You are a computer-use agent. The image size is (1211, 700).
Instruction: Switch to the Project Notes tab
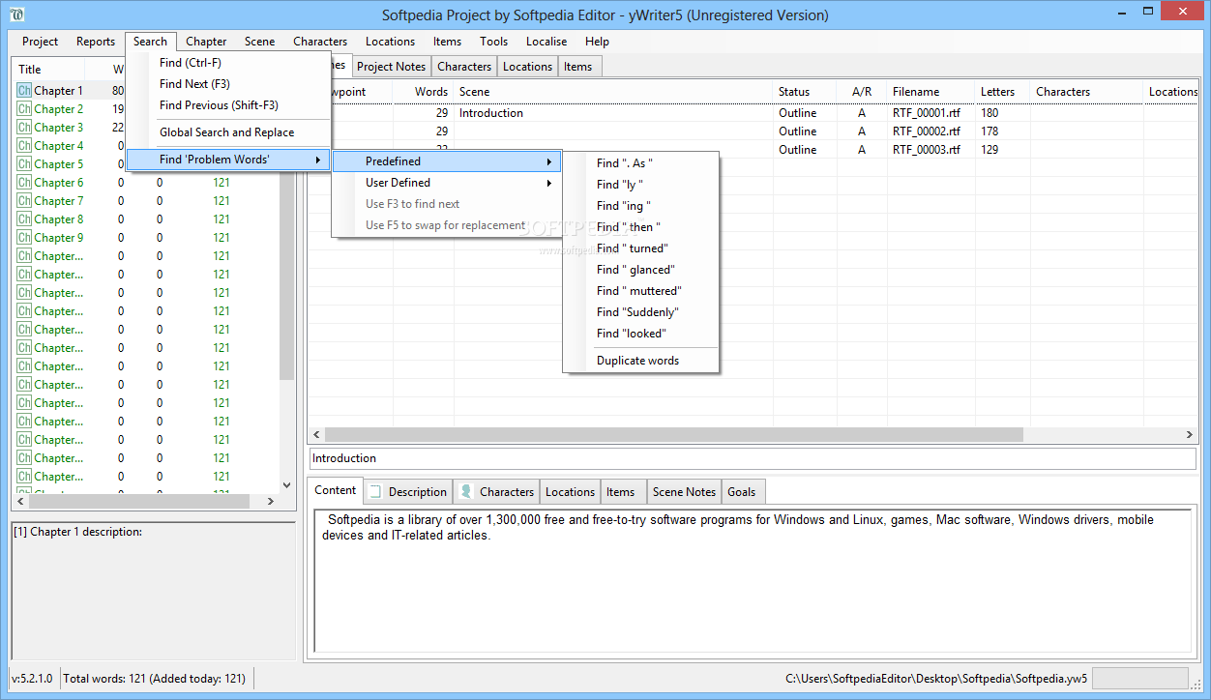391,67
